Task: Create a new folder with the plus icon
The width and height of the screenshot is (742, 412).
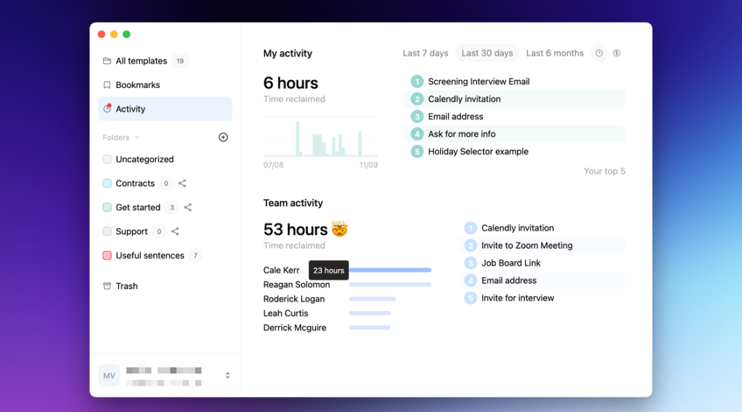Action: coord(223,137)
